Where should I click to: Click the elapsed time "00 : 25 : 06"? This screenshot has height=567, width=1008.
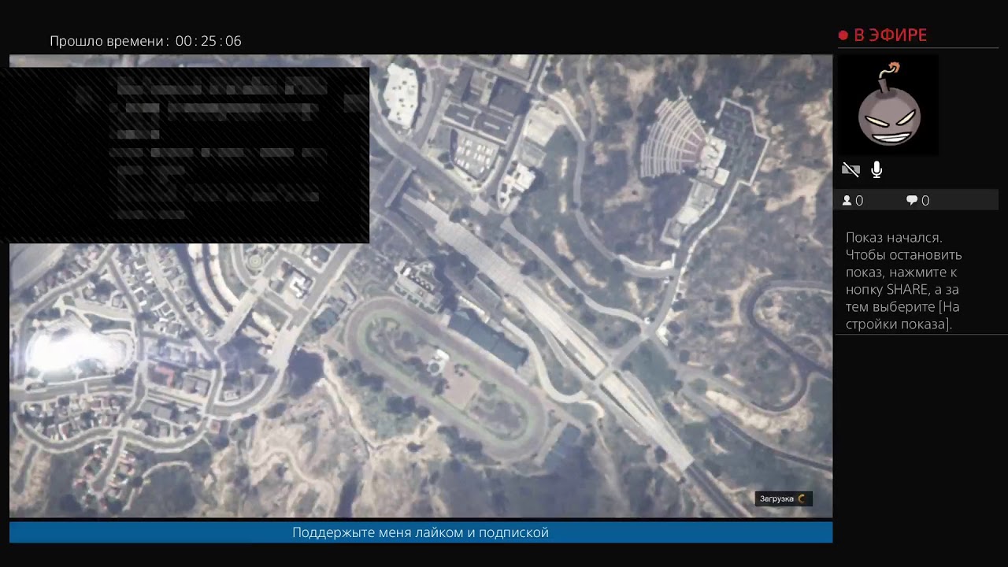(x=209, y=41)
